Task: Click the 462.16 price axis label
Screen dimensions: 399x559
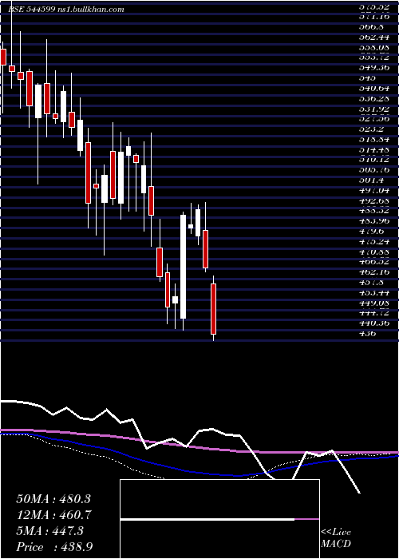Action: 373,272
